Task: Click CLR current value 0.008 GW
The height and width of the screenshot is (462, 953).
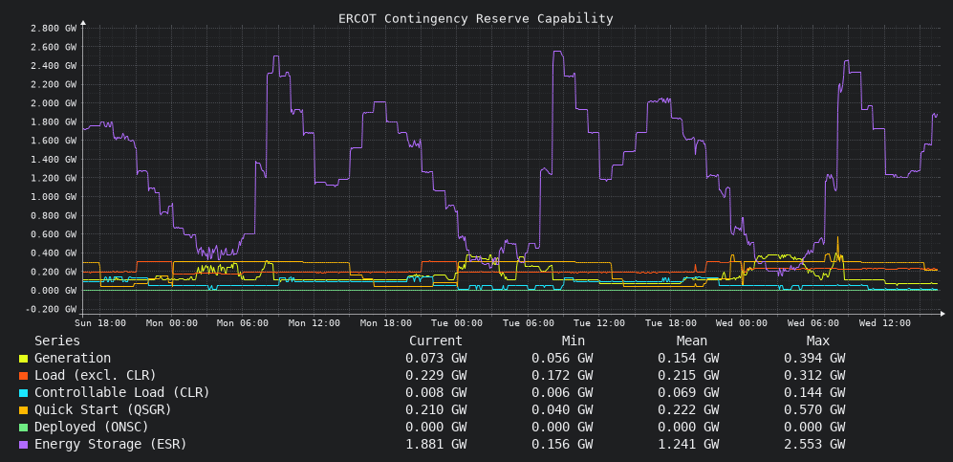Action: click(436, 393)
